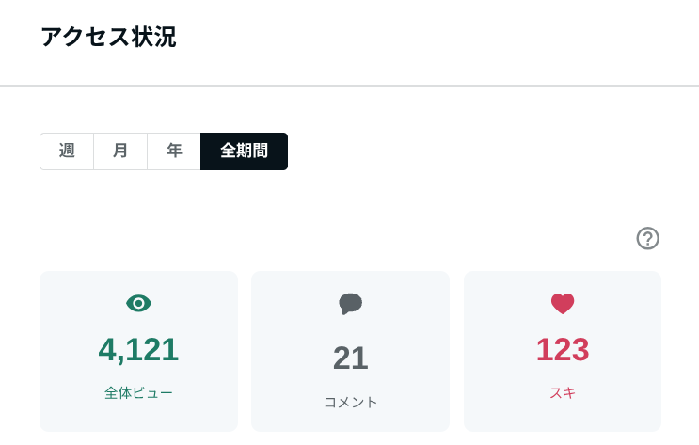699x445 pixels.
Task: Click the divider line under the heading
Action: [x=349, y=86]
